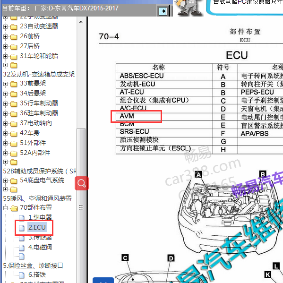Click the folder icon for 35行车制动器
283x283 pixels.
[14, 104]
